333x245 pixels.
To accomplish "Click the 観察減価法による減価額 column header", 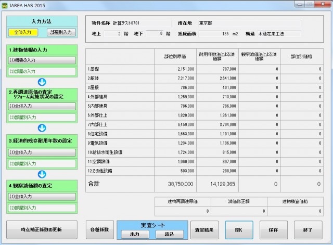I will [x=259, y=57].
